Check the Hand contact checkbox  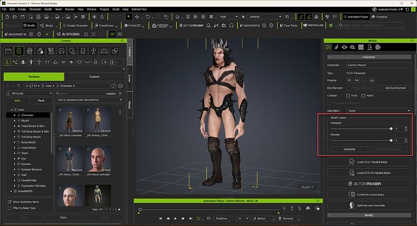pos(363,96)
